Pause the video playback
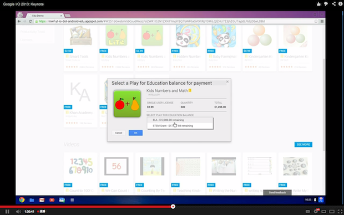This screenshot has height=215, width=344. (7, 211)
